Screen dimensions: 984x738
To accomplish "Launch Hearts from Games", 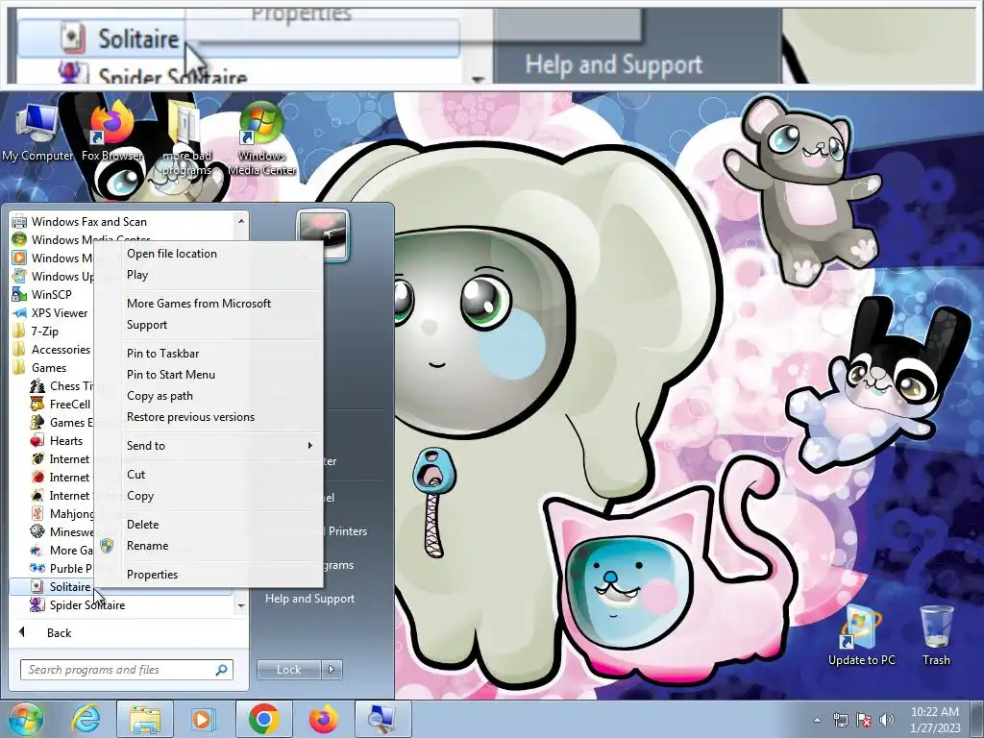I will tap(61, 440).
